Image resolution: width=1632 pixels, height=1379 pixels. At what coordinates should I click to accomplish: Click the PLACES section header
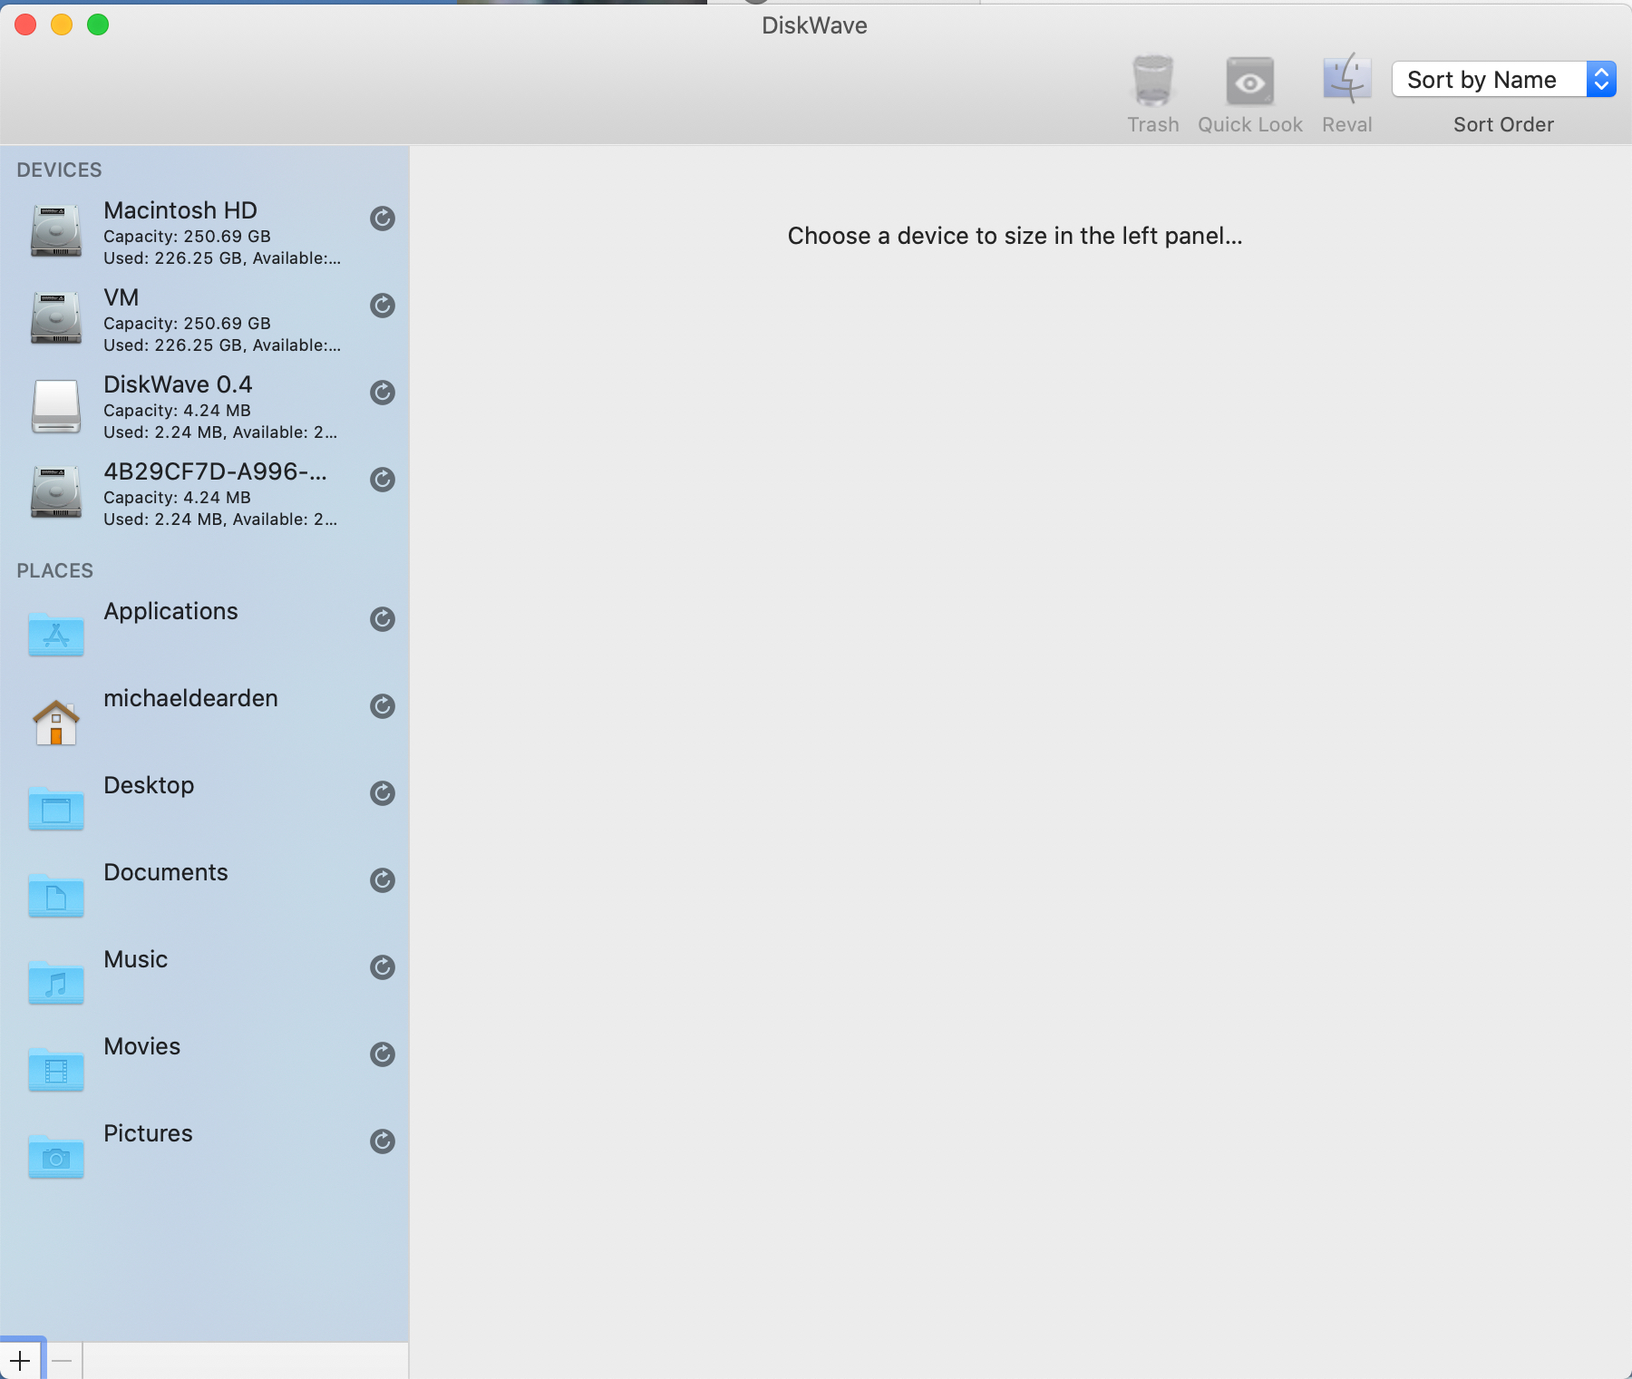click(x=54, y=571)
